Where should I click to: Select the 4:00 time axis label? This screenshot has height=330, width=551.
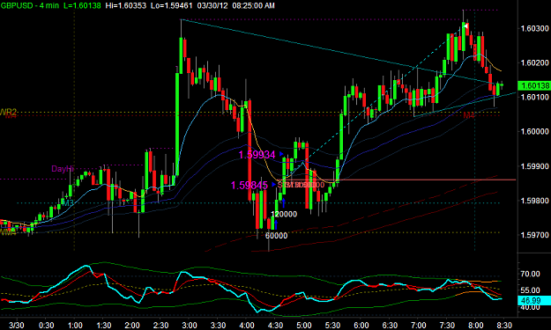(x=247, y=326)
